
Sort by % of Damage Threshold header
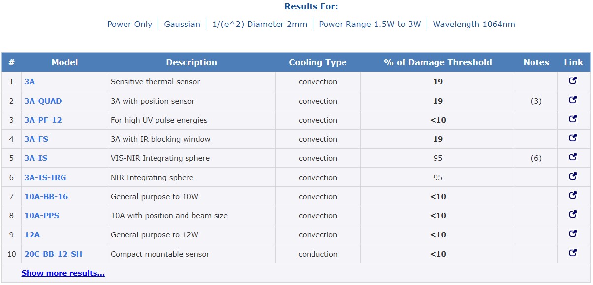(x=438, y=62)
